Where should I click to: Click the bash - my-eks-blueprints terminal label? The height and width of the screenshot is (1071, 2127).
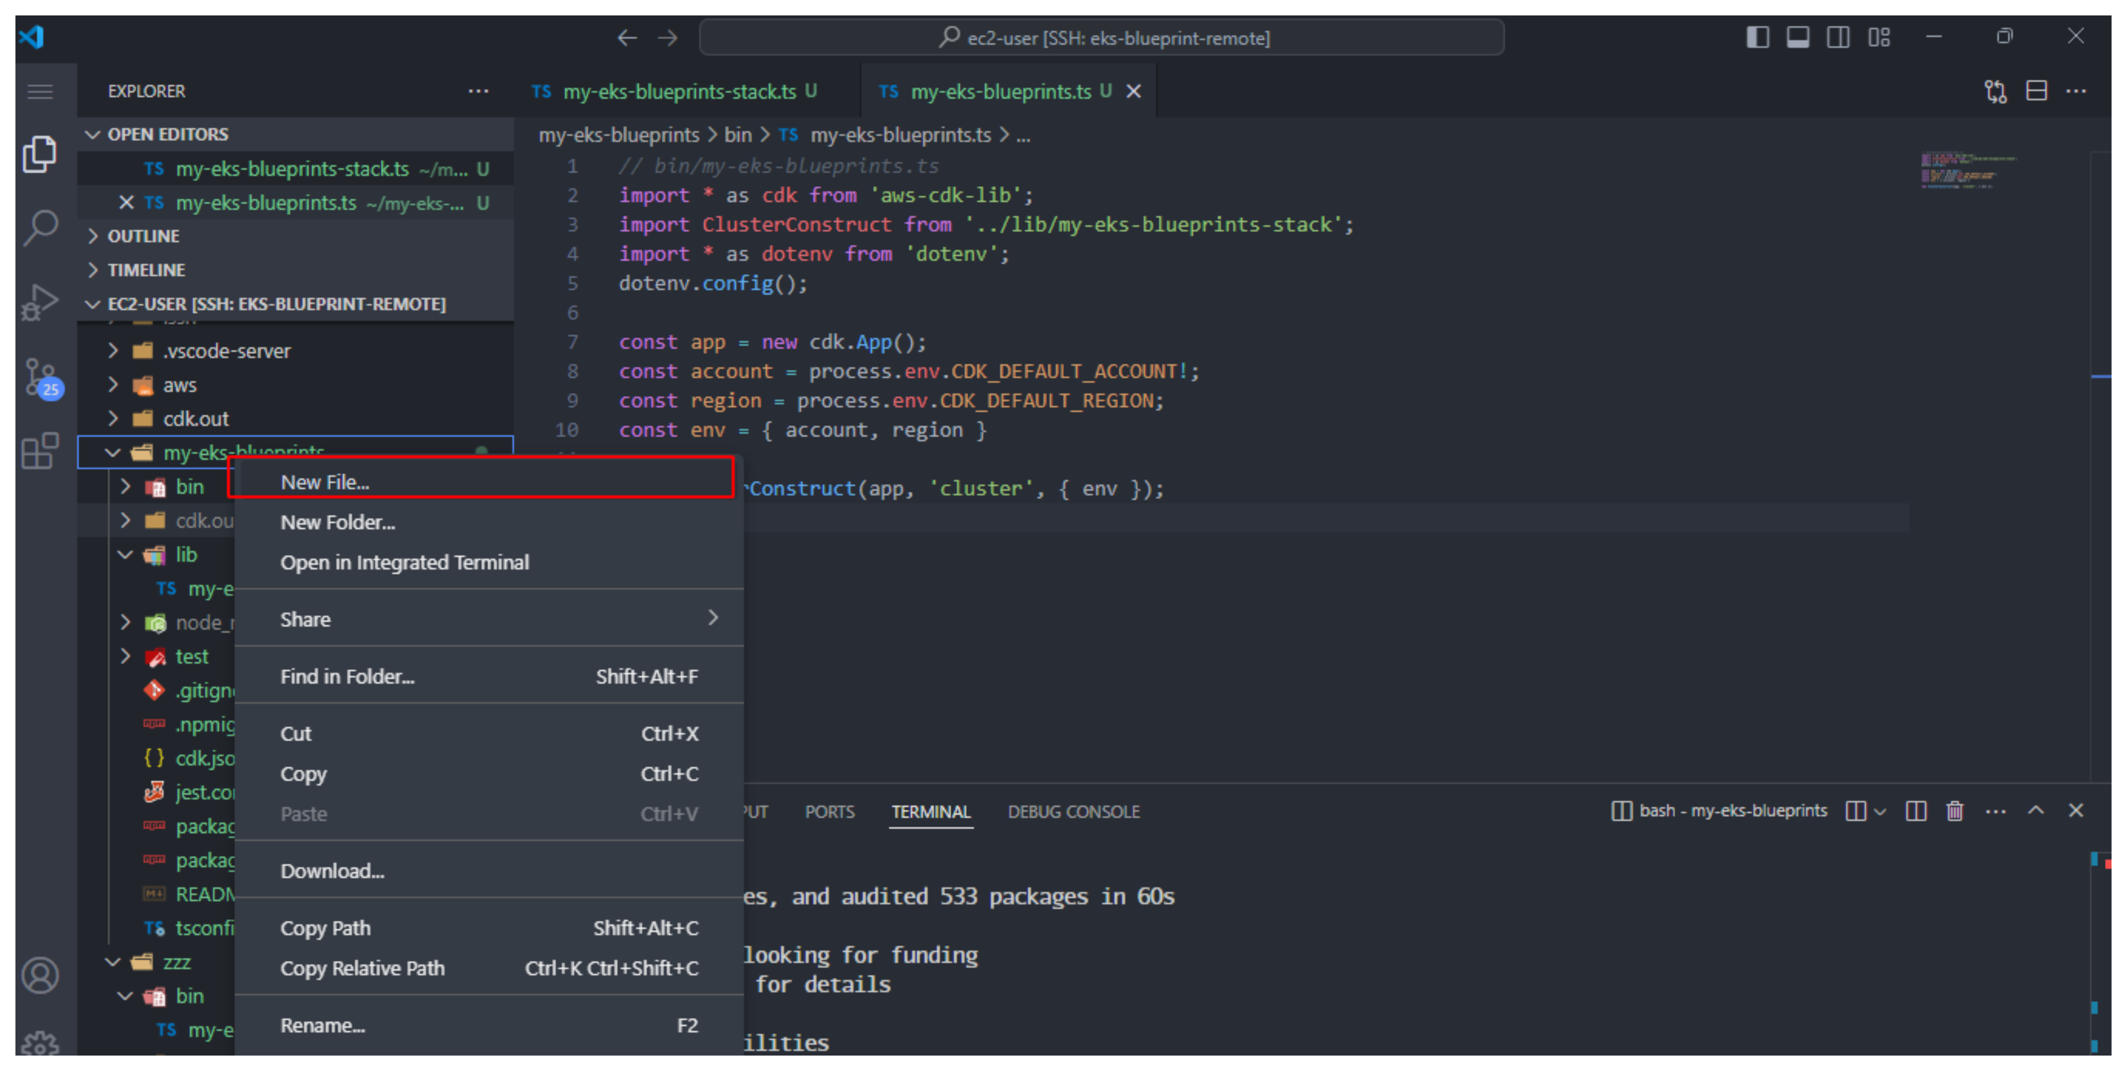[x=1719, y=811]
